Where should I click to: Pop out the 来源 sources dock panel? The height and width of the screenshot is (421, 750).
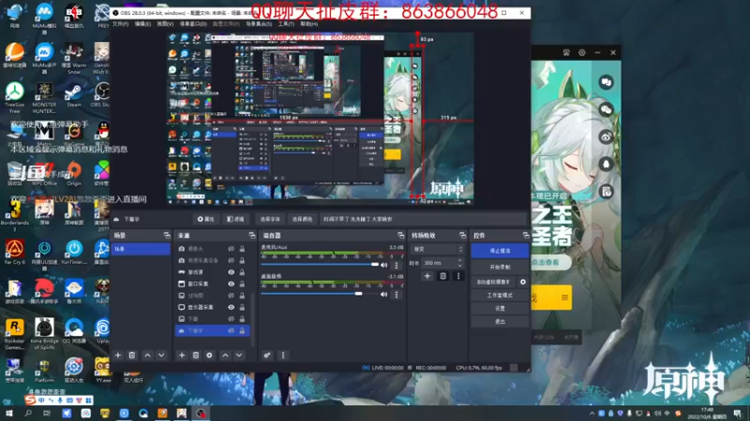coord(252,236)
